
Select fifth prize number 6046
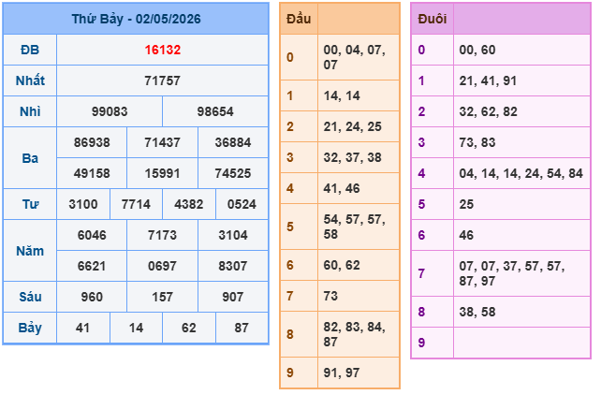pos(92,235)
